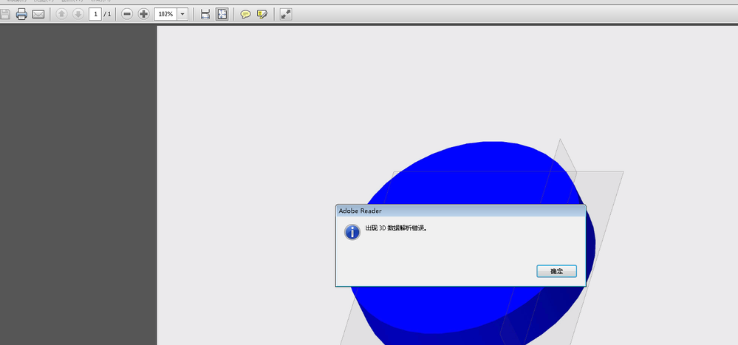The height and width of the screenshot is (345, 738).
Task: Select the highlight text tool
Action: pos(262,14)
